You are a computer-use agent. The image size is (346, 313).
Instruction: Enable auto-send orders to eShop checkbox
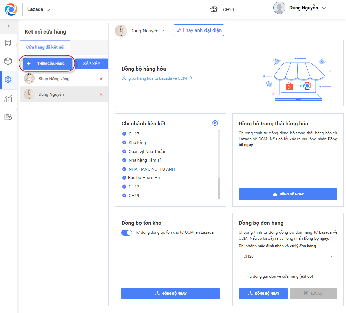241,276
